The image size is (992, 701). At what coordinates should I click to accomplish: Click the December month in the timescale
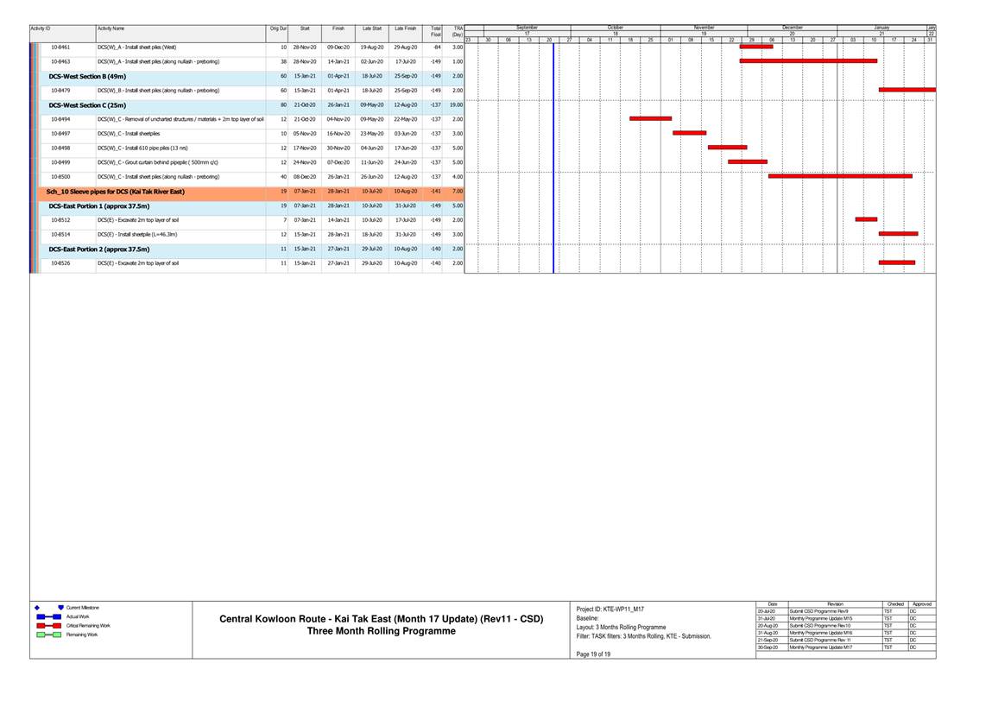(x=792, y=28)
